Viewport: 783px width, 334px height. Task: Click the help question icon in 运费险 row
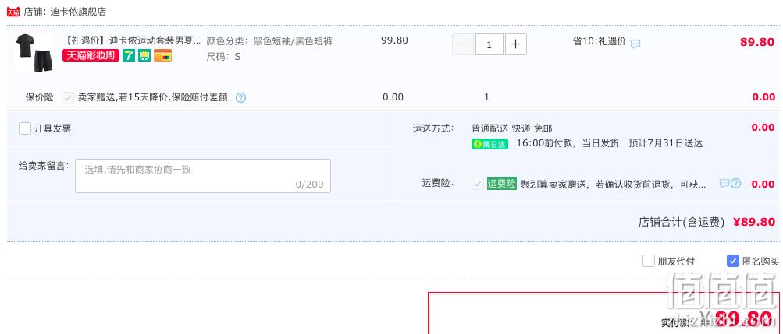[735, 184]
